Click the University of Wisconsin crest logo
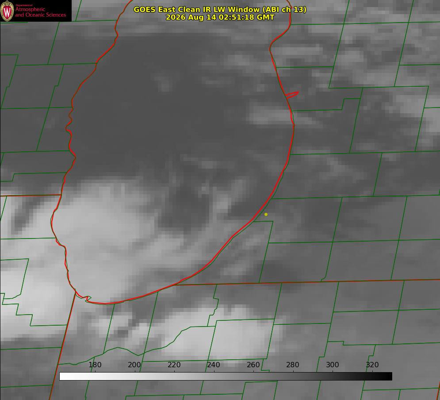 (x=7, y=11)
